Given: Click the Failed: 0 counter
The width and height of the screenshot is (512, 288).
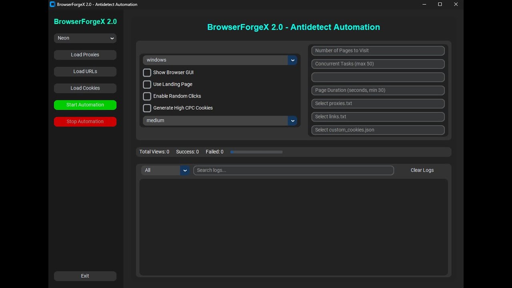Looking at the screenshot, I should point(214,152).
